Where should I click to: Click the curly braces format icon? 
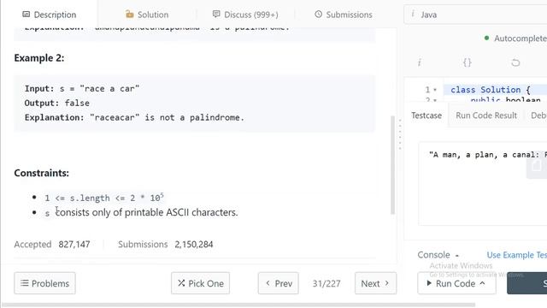(x=468, y=62)
